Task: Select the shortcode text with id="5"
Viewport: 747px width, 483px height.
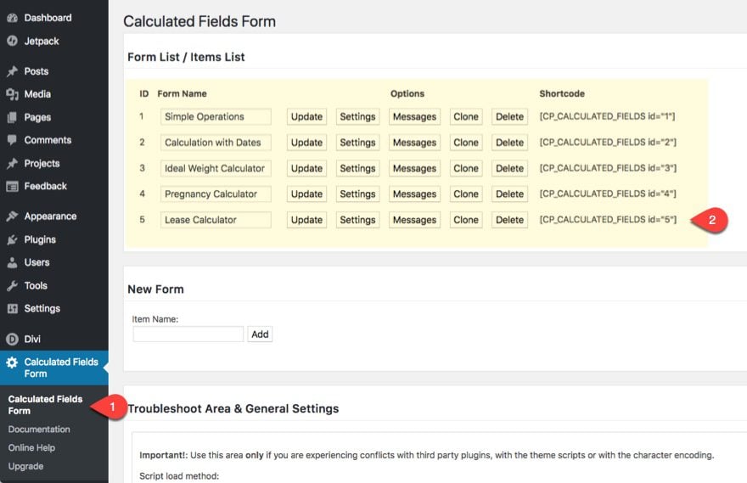Action: pos(608,220)
